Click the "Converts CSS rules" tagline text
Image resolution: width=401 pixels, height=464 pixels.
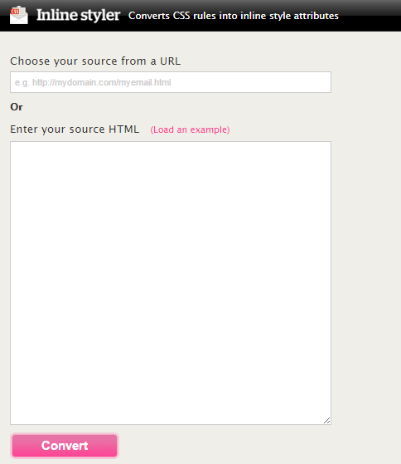tap(234, 16)
